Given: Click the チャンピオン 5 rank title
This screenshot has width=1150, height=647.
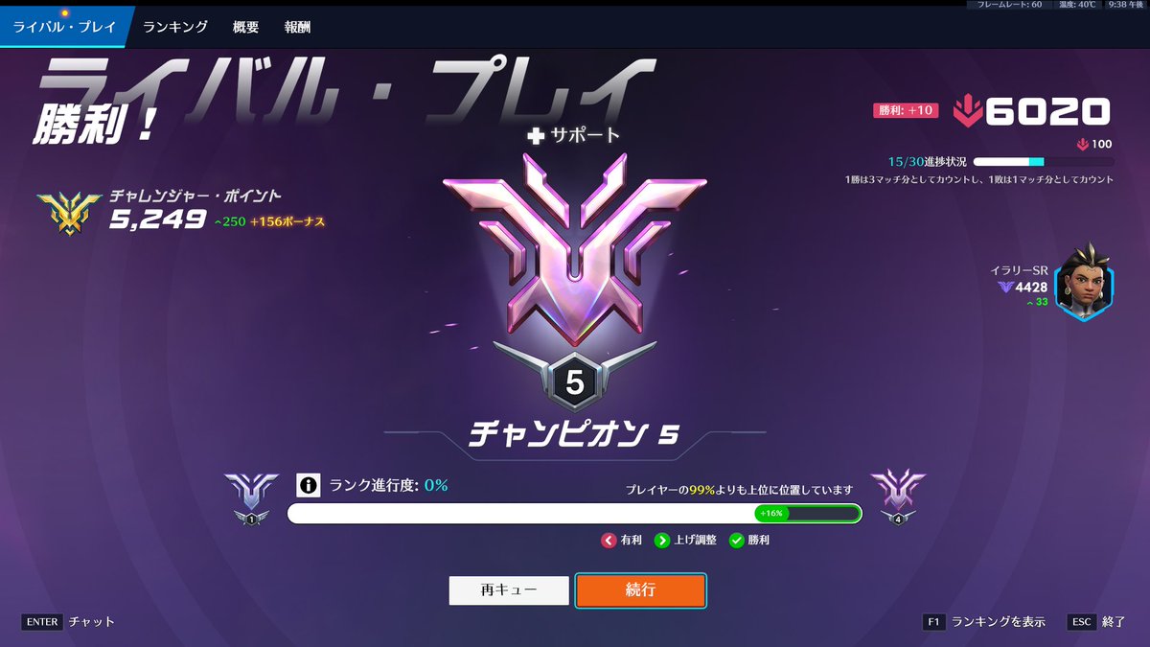Looking at the screenshot, I should [574, 434].
